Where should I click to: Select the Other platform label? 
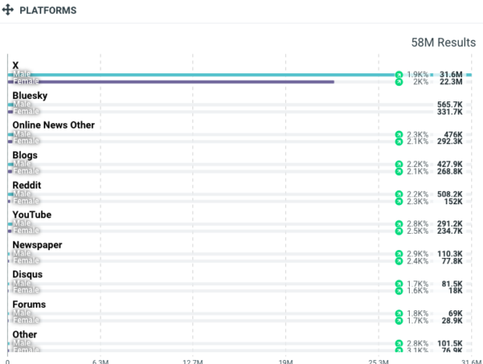pos(24,334)
